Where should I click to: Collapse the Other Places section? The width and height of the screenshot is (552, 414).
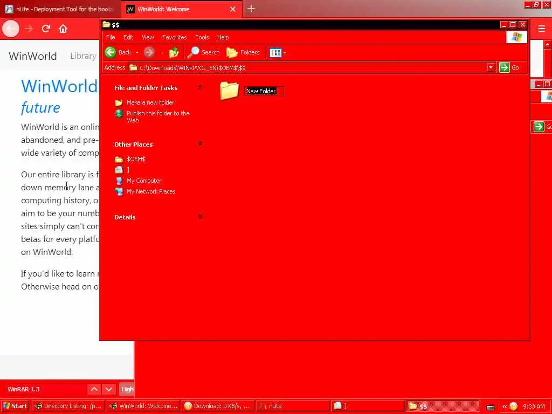click(x=200, y=144)
